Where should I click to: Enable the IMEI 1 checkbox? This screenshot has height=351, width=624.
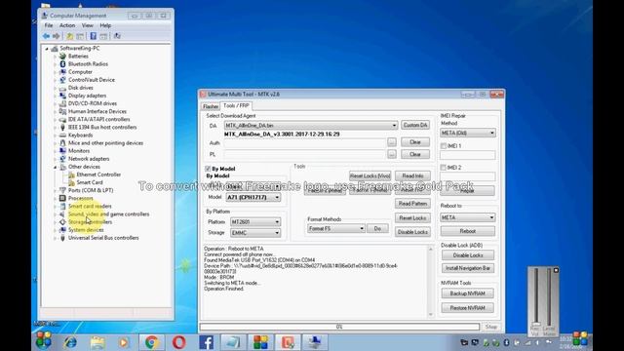pos(444,146)
